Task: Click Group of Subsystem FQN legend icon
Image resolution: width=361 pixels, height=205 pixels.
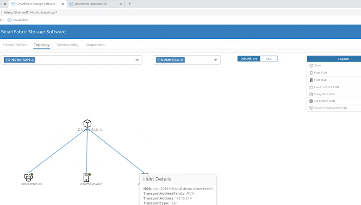Action: pyautogui.click(x=311, y=108)
